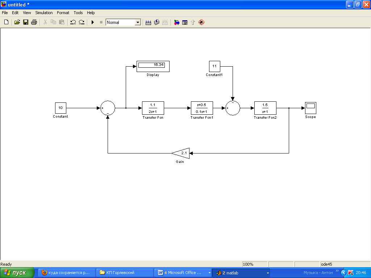The image size is (371, 278).
Task: Click the Cut scissors icon
Action: 45,22
